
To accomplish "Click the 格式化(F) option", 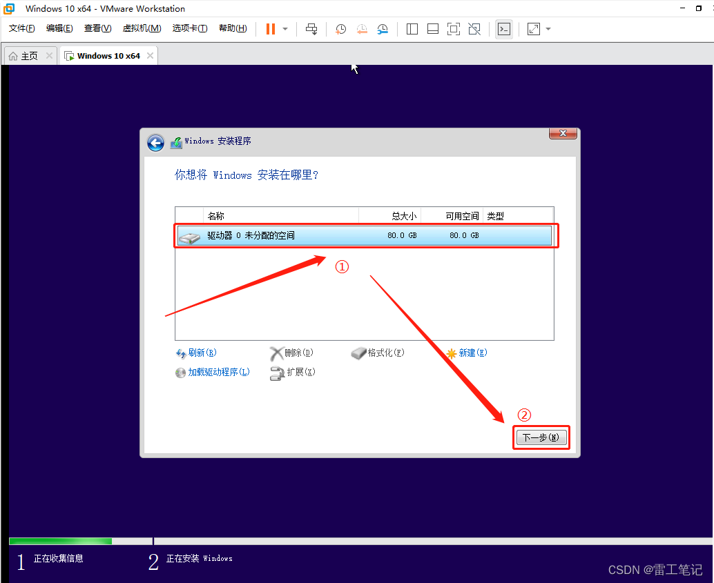I will [x=378, y=353].
